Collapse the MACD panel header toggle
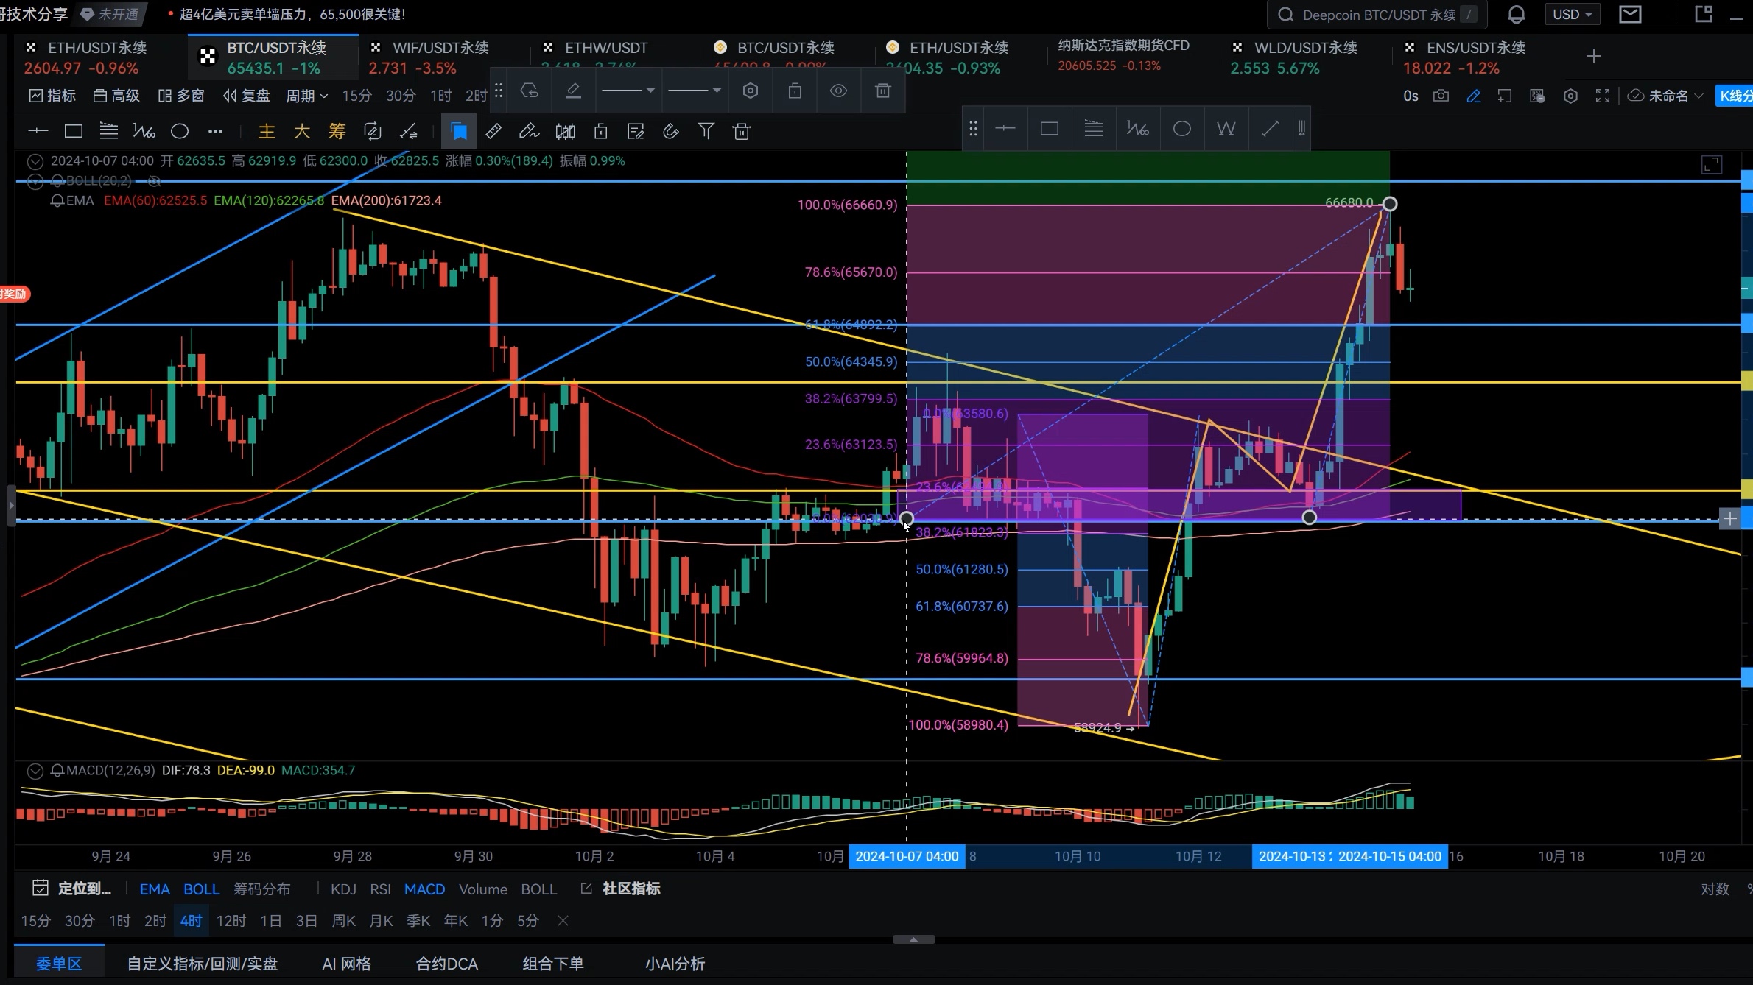 (35, 771)
